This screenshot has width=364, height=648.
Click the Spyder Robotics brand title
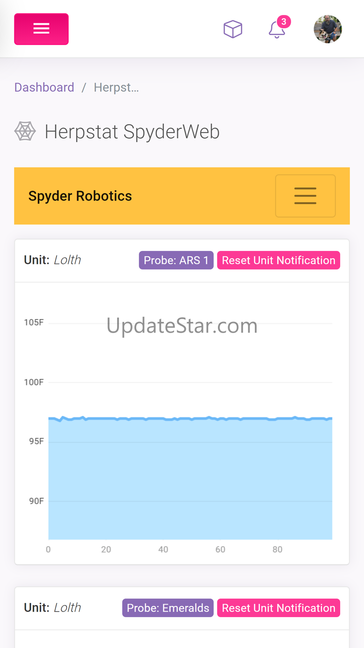[x=80, y=196]
